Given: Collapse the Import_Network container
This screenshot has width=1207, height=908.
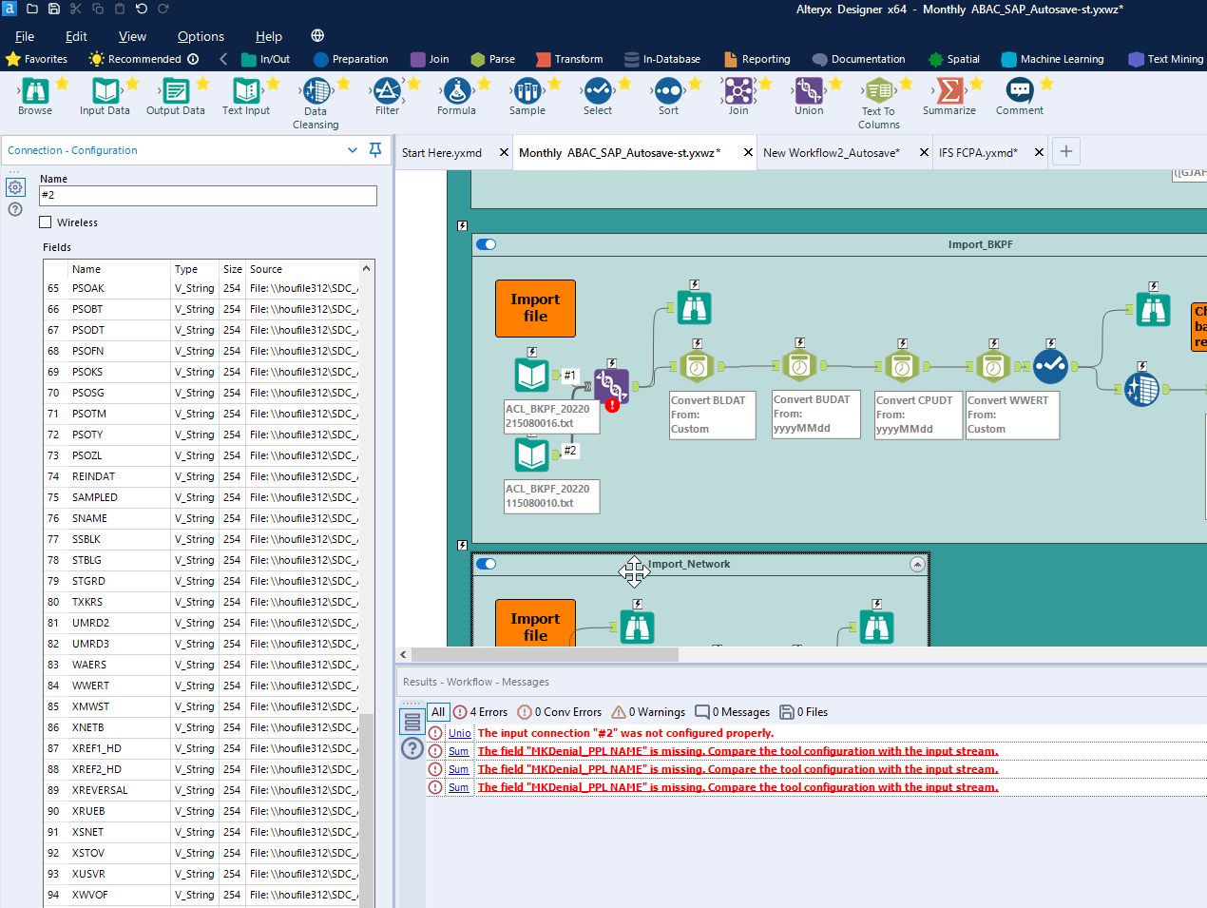Looking at the screenshot, I should [x=917, y=563].
